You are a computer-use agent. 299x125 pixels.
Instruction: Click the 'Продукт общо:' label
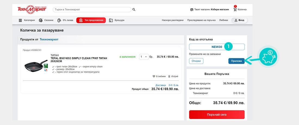click(141, 89)
